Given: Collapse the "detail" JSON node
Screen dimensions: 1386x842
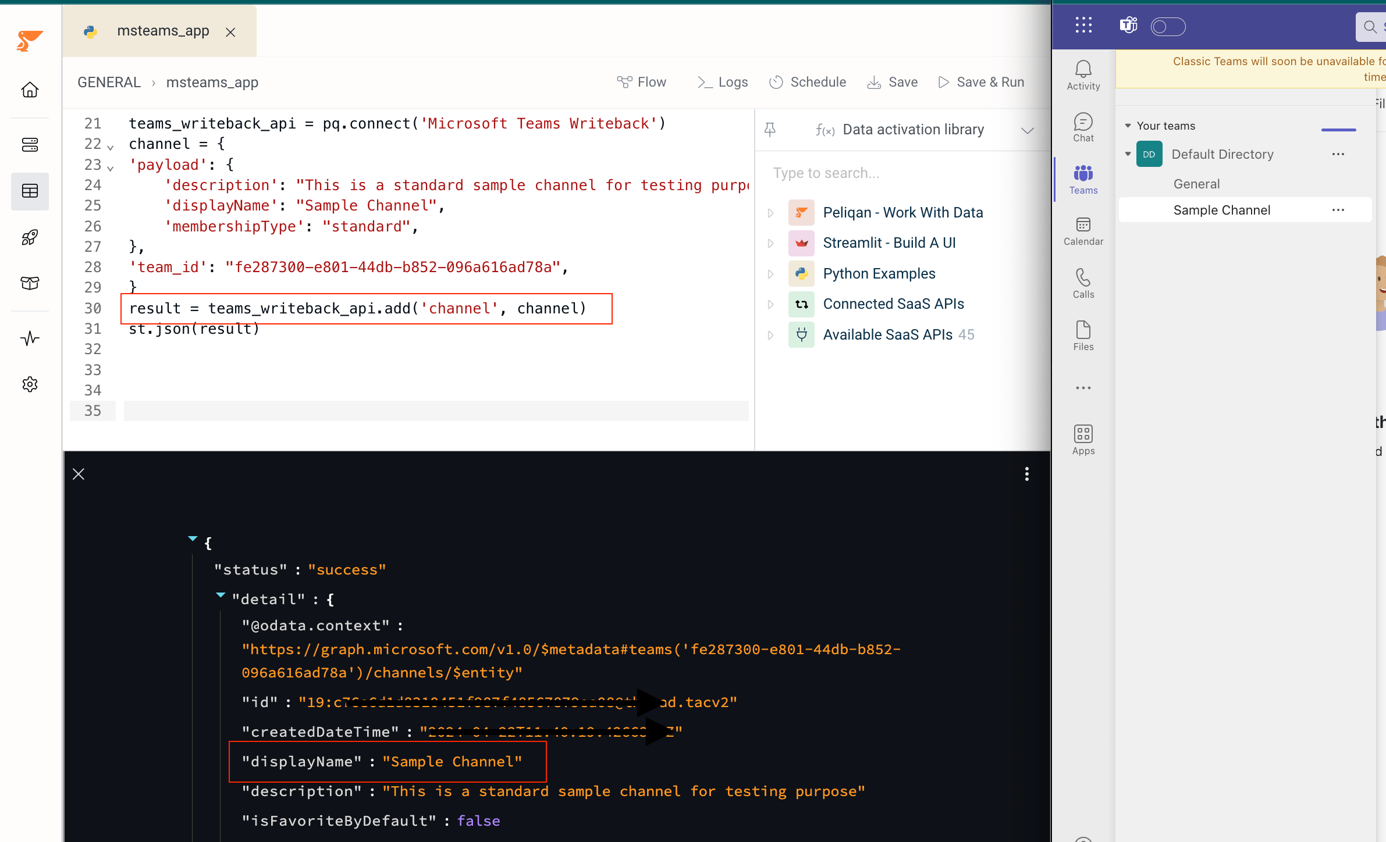Looking at the screenshot, I should (x=221, y=595).
